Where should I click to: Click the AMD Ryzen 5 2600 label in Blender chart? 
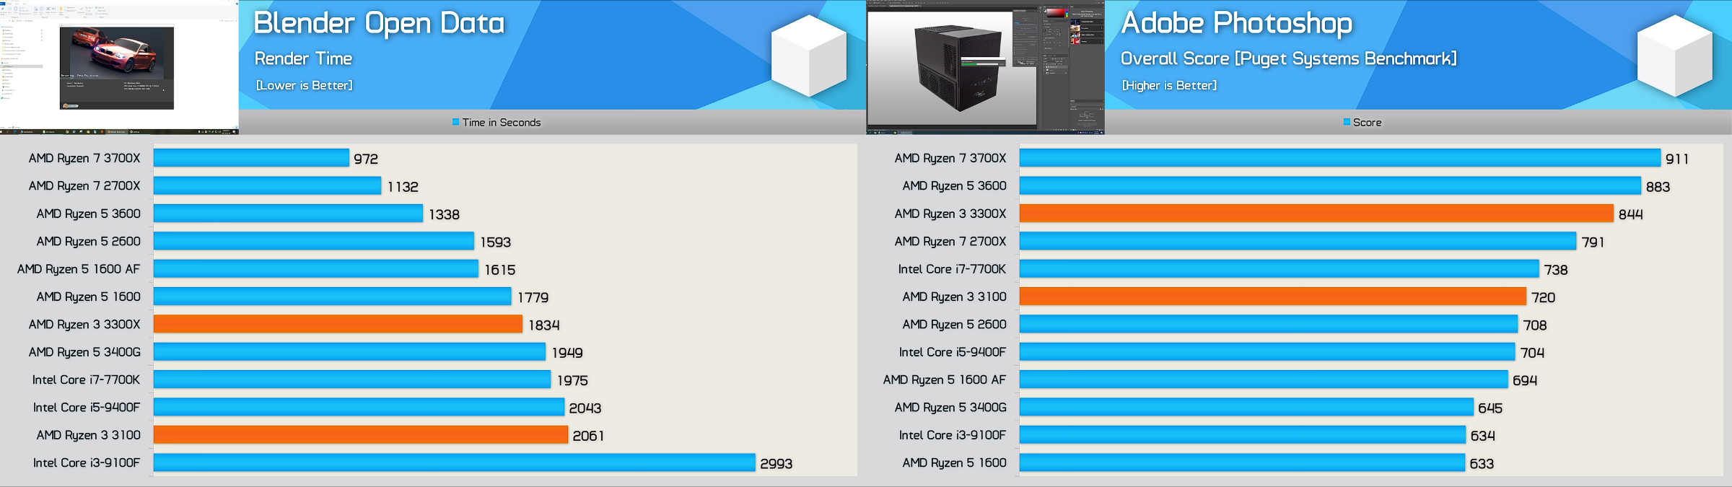pyautogui.click(x=89, y=241)
